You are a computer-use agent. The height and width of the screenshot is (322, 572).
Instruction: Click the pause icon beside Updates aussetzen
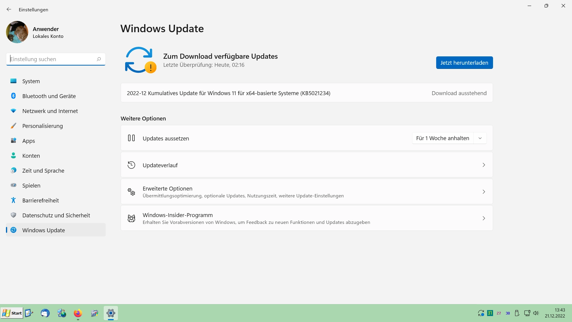pyautogui.click(x=131, y=138)
